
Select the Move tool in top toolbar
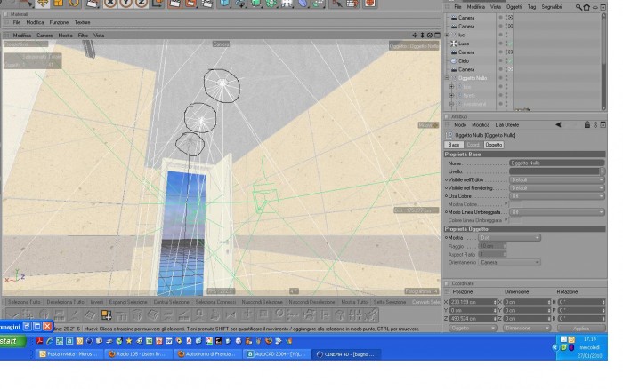43,4
